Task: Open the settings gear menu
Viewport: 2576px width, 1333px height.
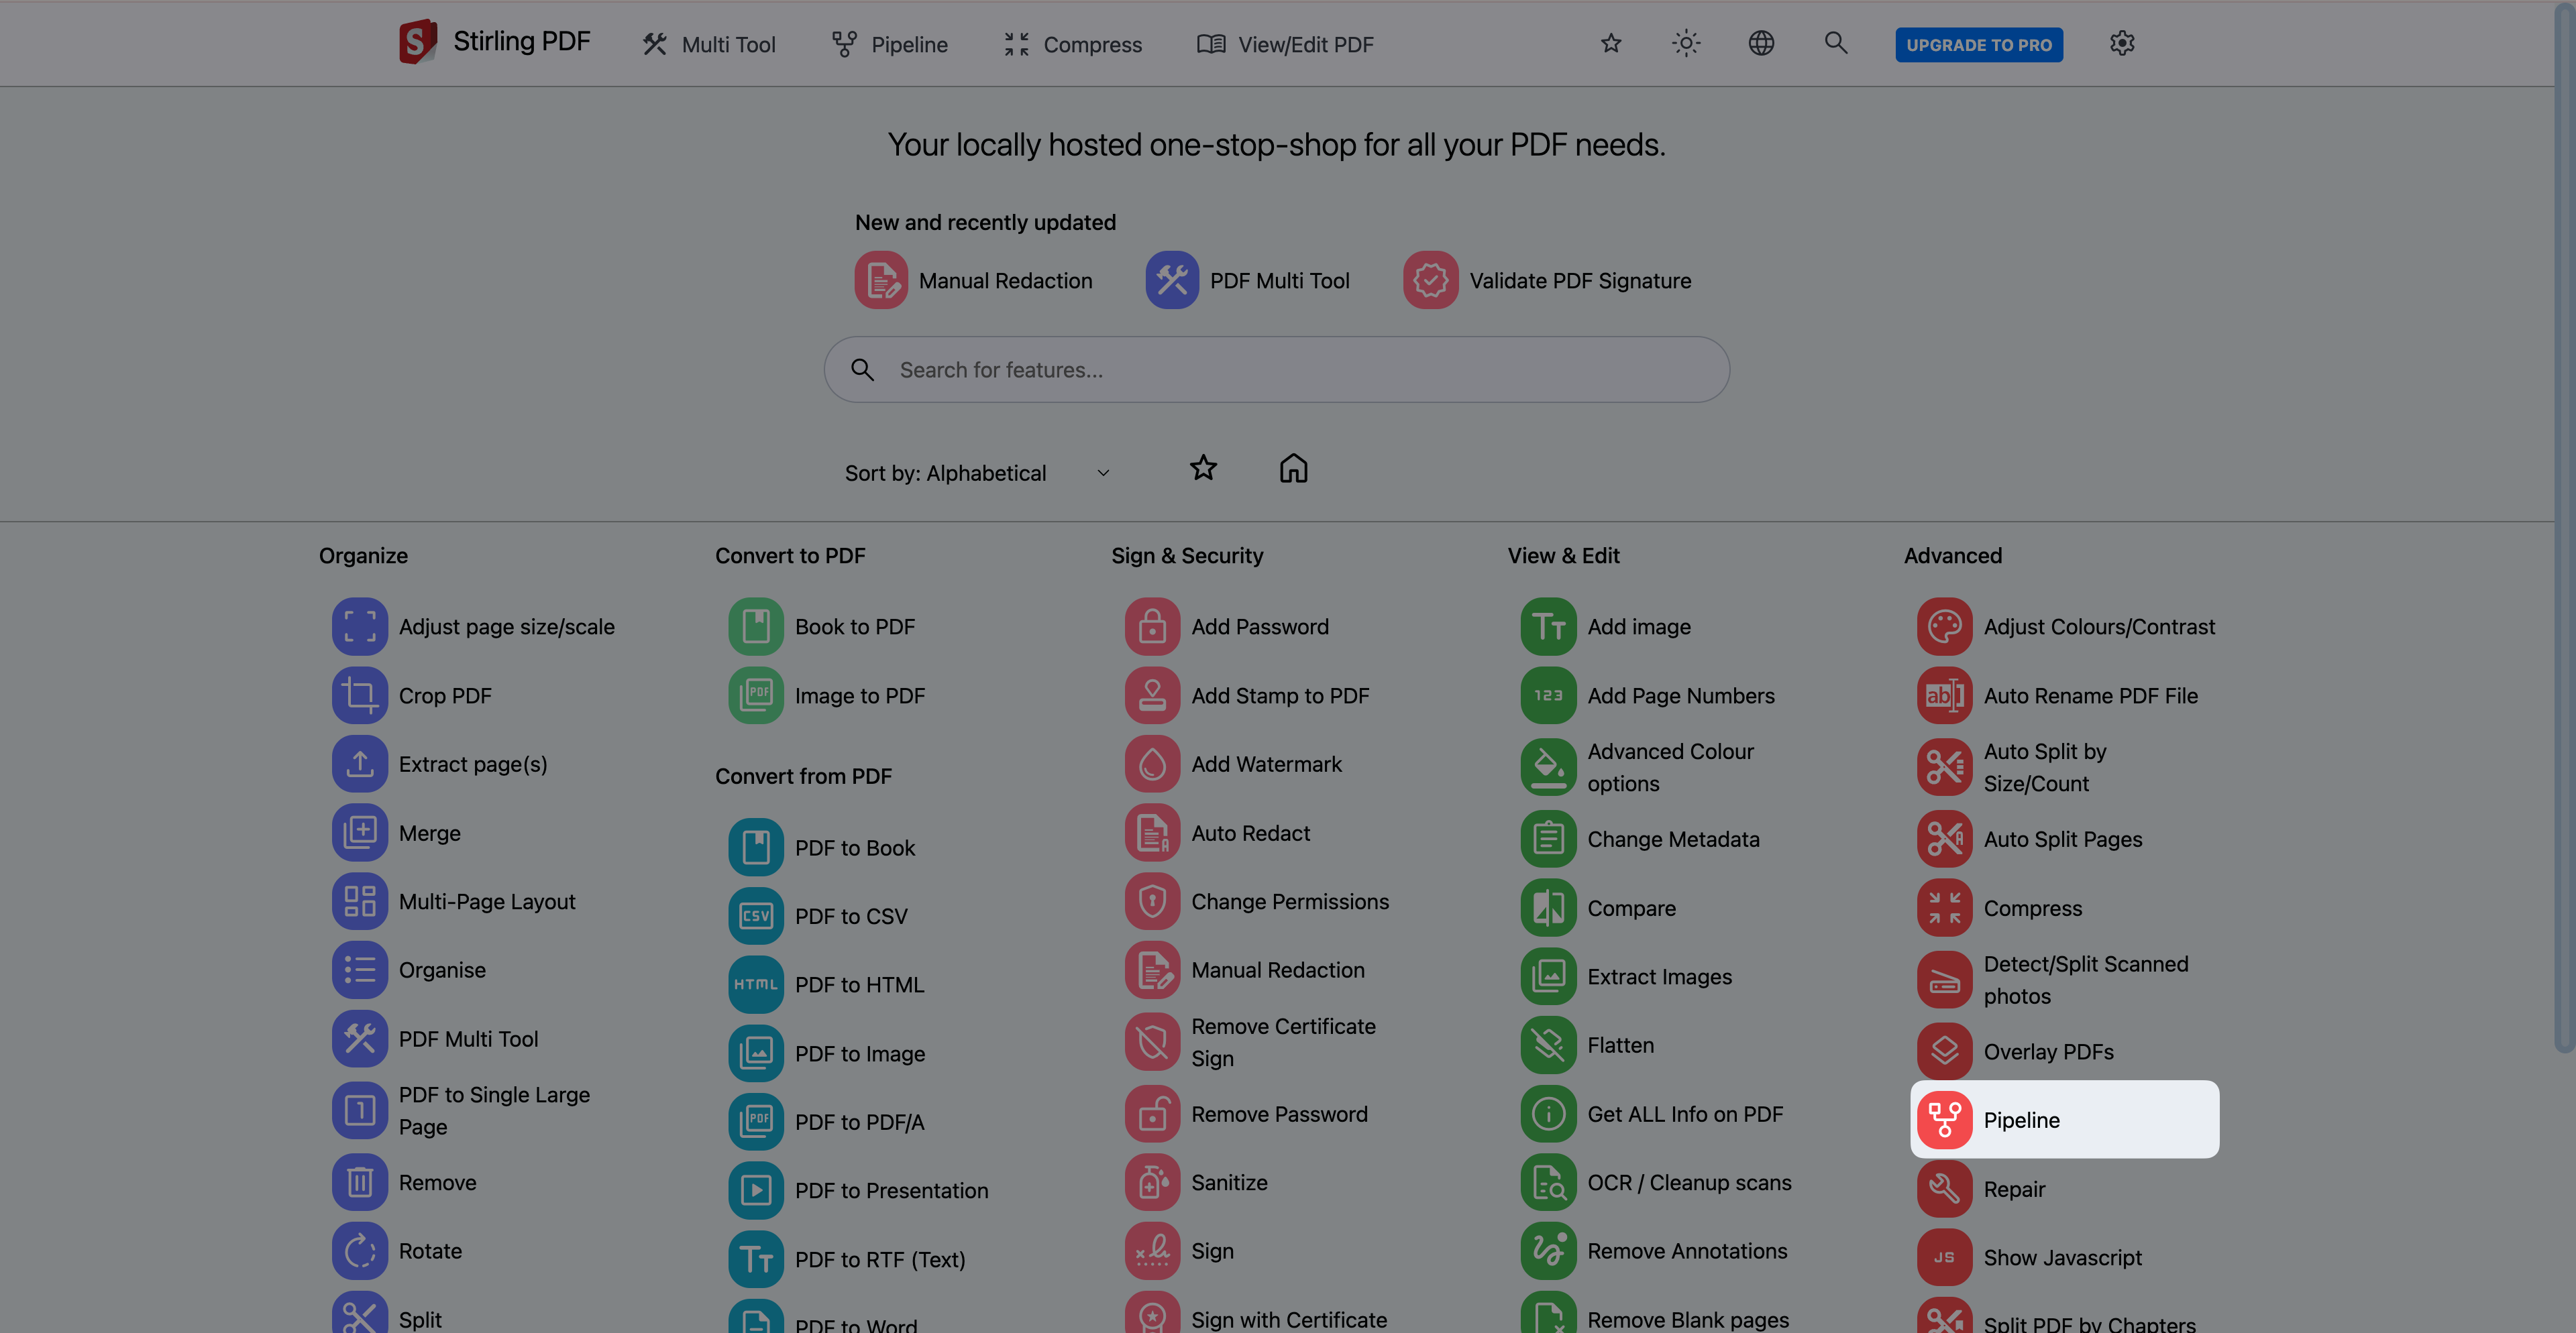Action: tap(2121, 43)
